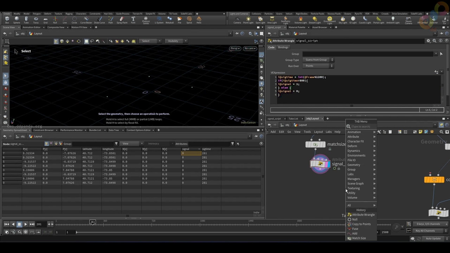Select Copy to Points from history
450x253 pixels.
(361, 224)
